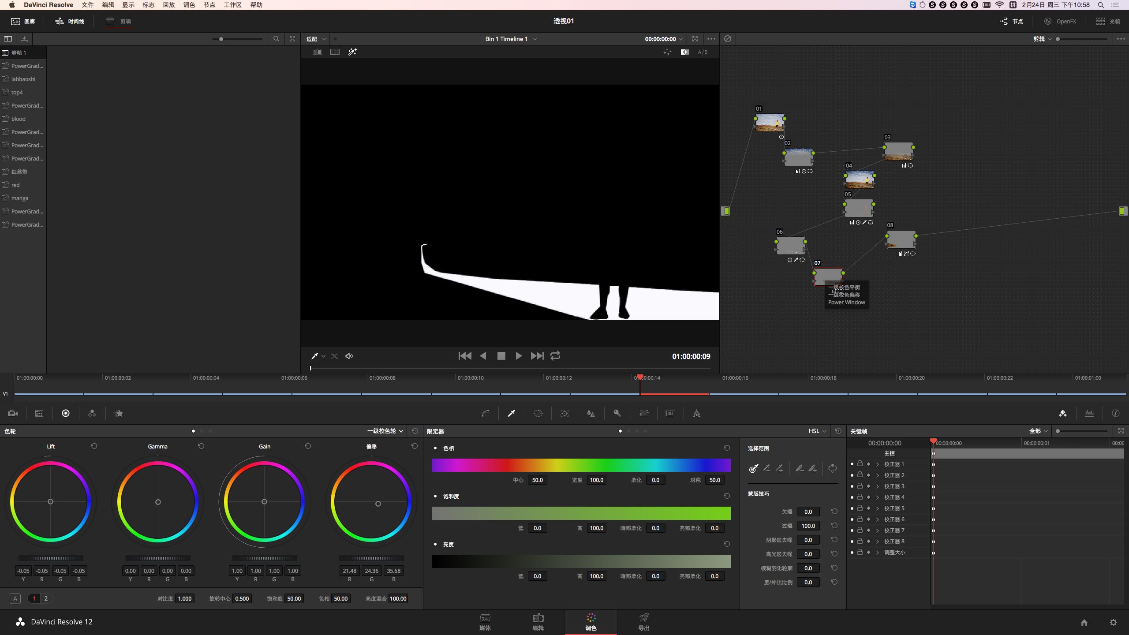Open the Scopes waveform icon
Screen dimensions: 1129x635
coord(1089,413)
